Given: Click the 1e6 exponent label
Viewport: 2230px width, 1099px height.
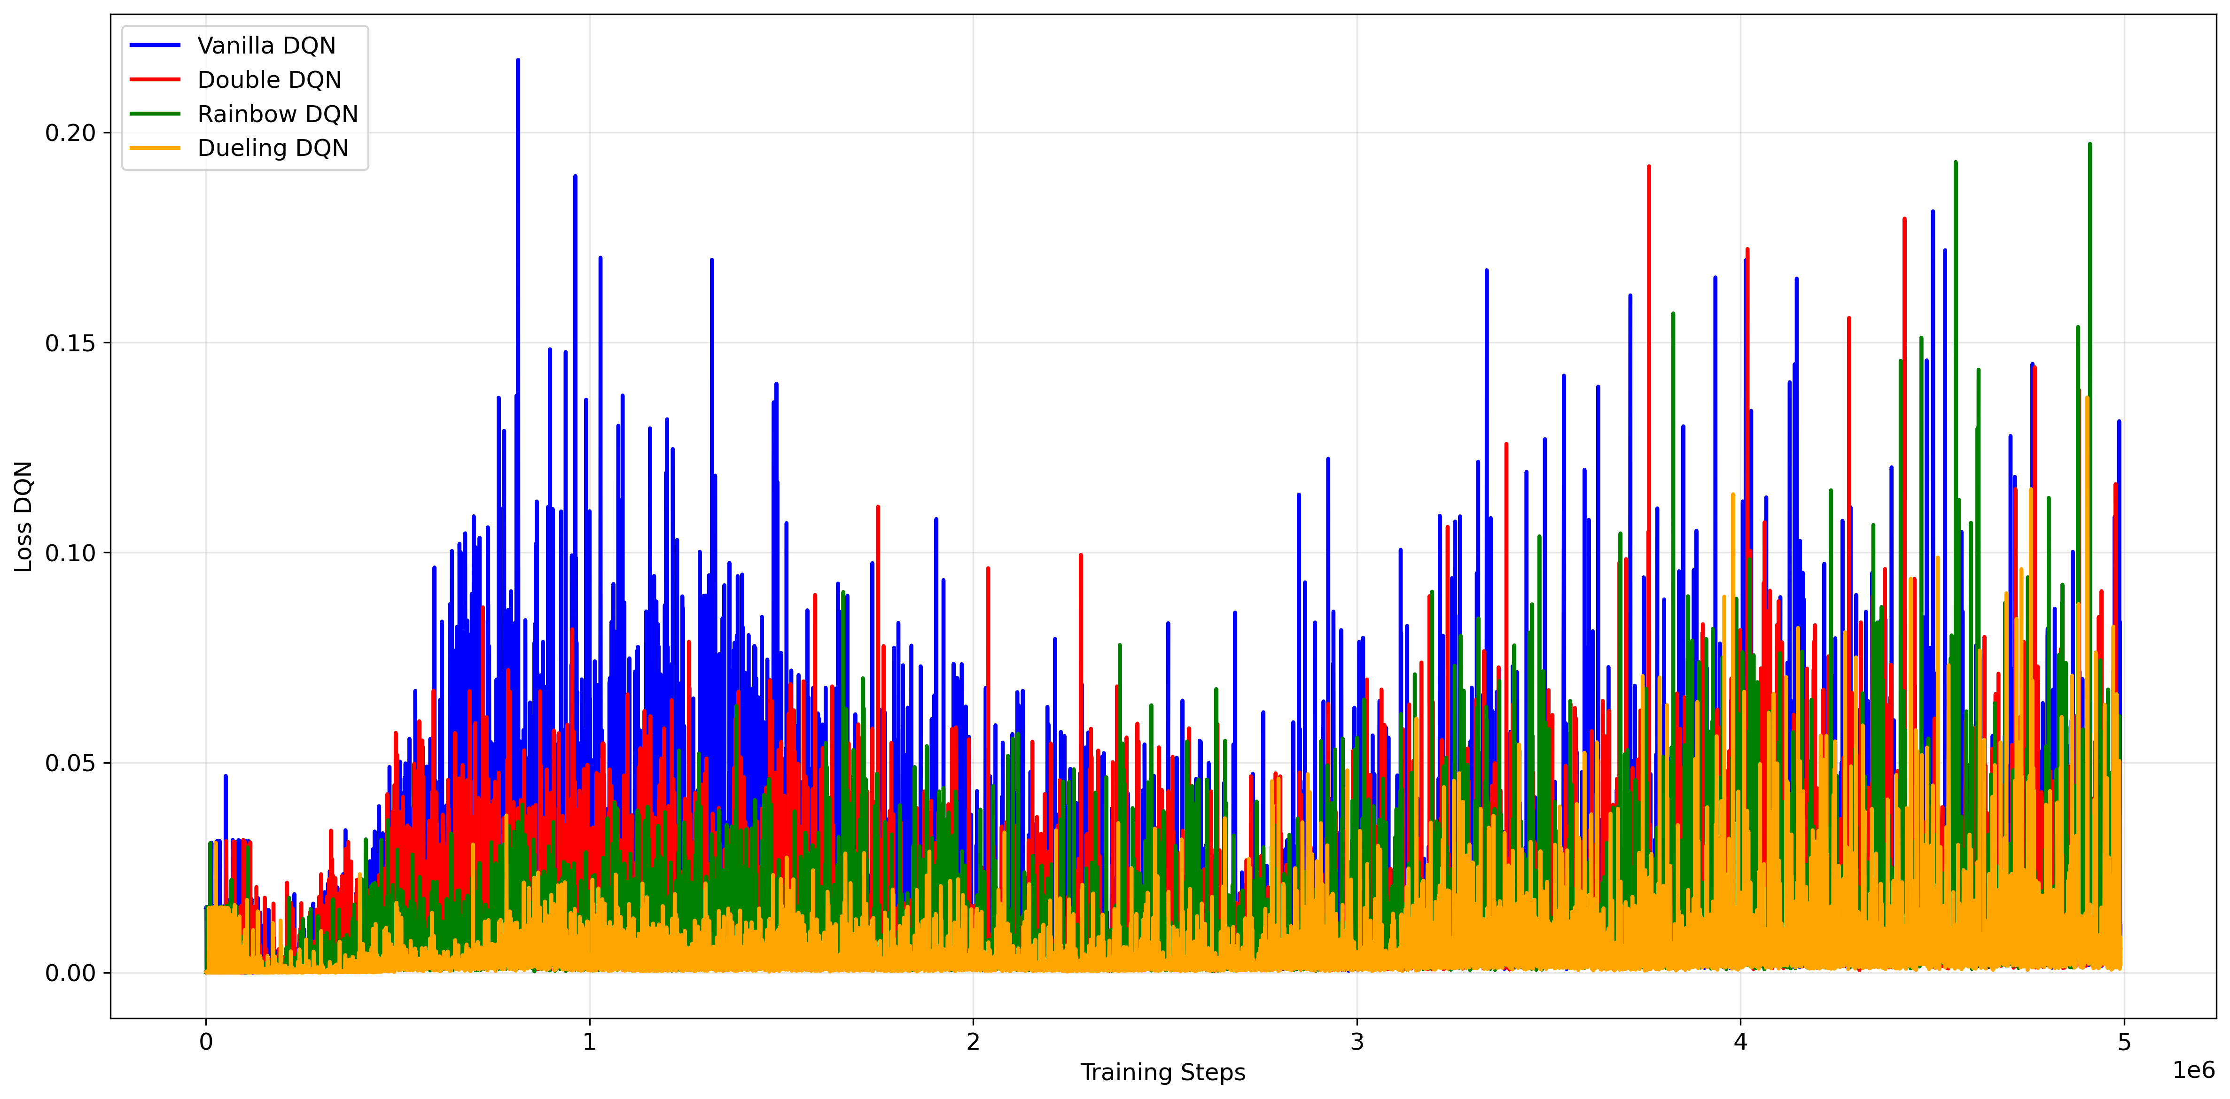Looking at the screenshot, I should point(2193,1070).
